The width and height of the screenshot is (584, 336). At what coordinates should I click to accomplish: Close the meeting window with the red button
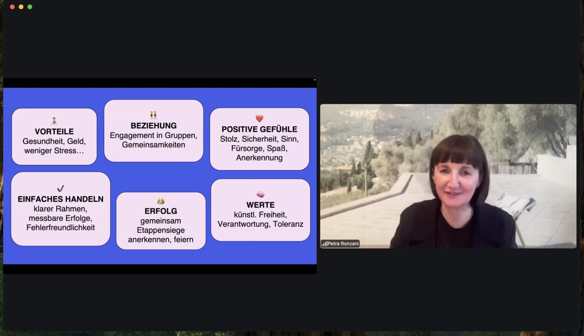[x=12, y=7]
